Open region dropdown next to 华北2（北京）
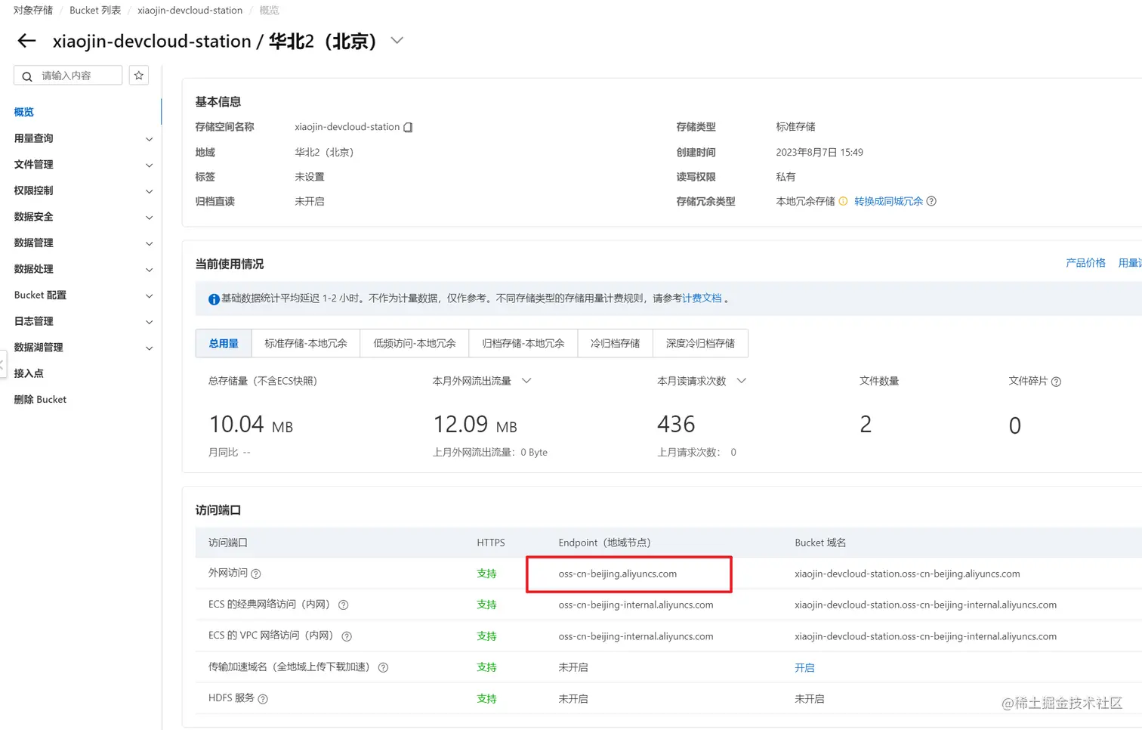The image size is (1142, 730). point(397,41)
